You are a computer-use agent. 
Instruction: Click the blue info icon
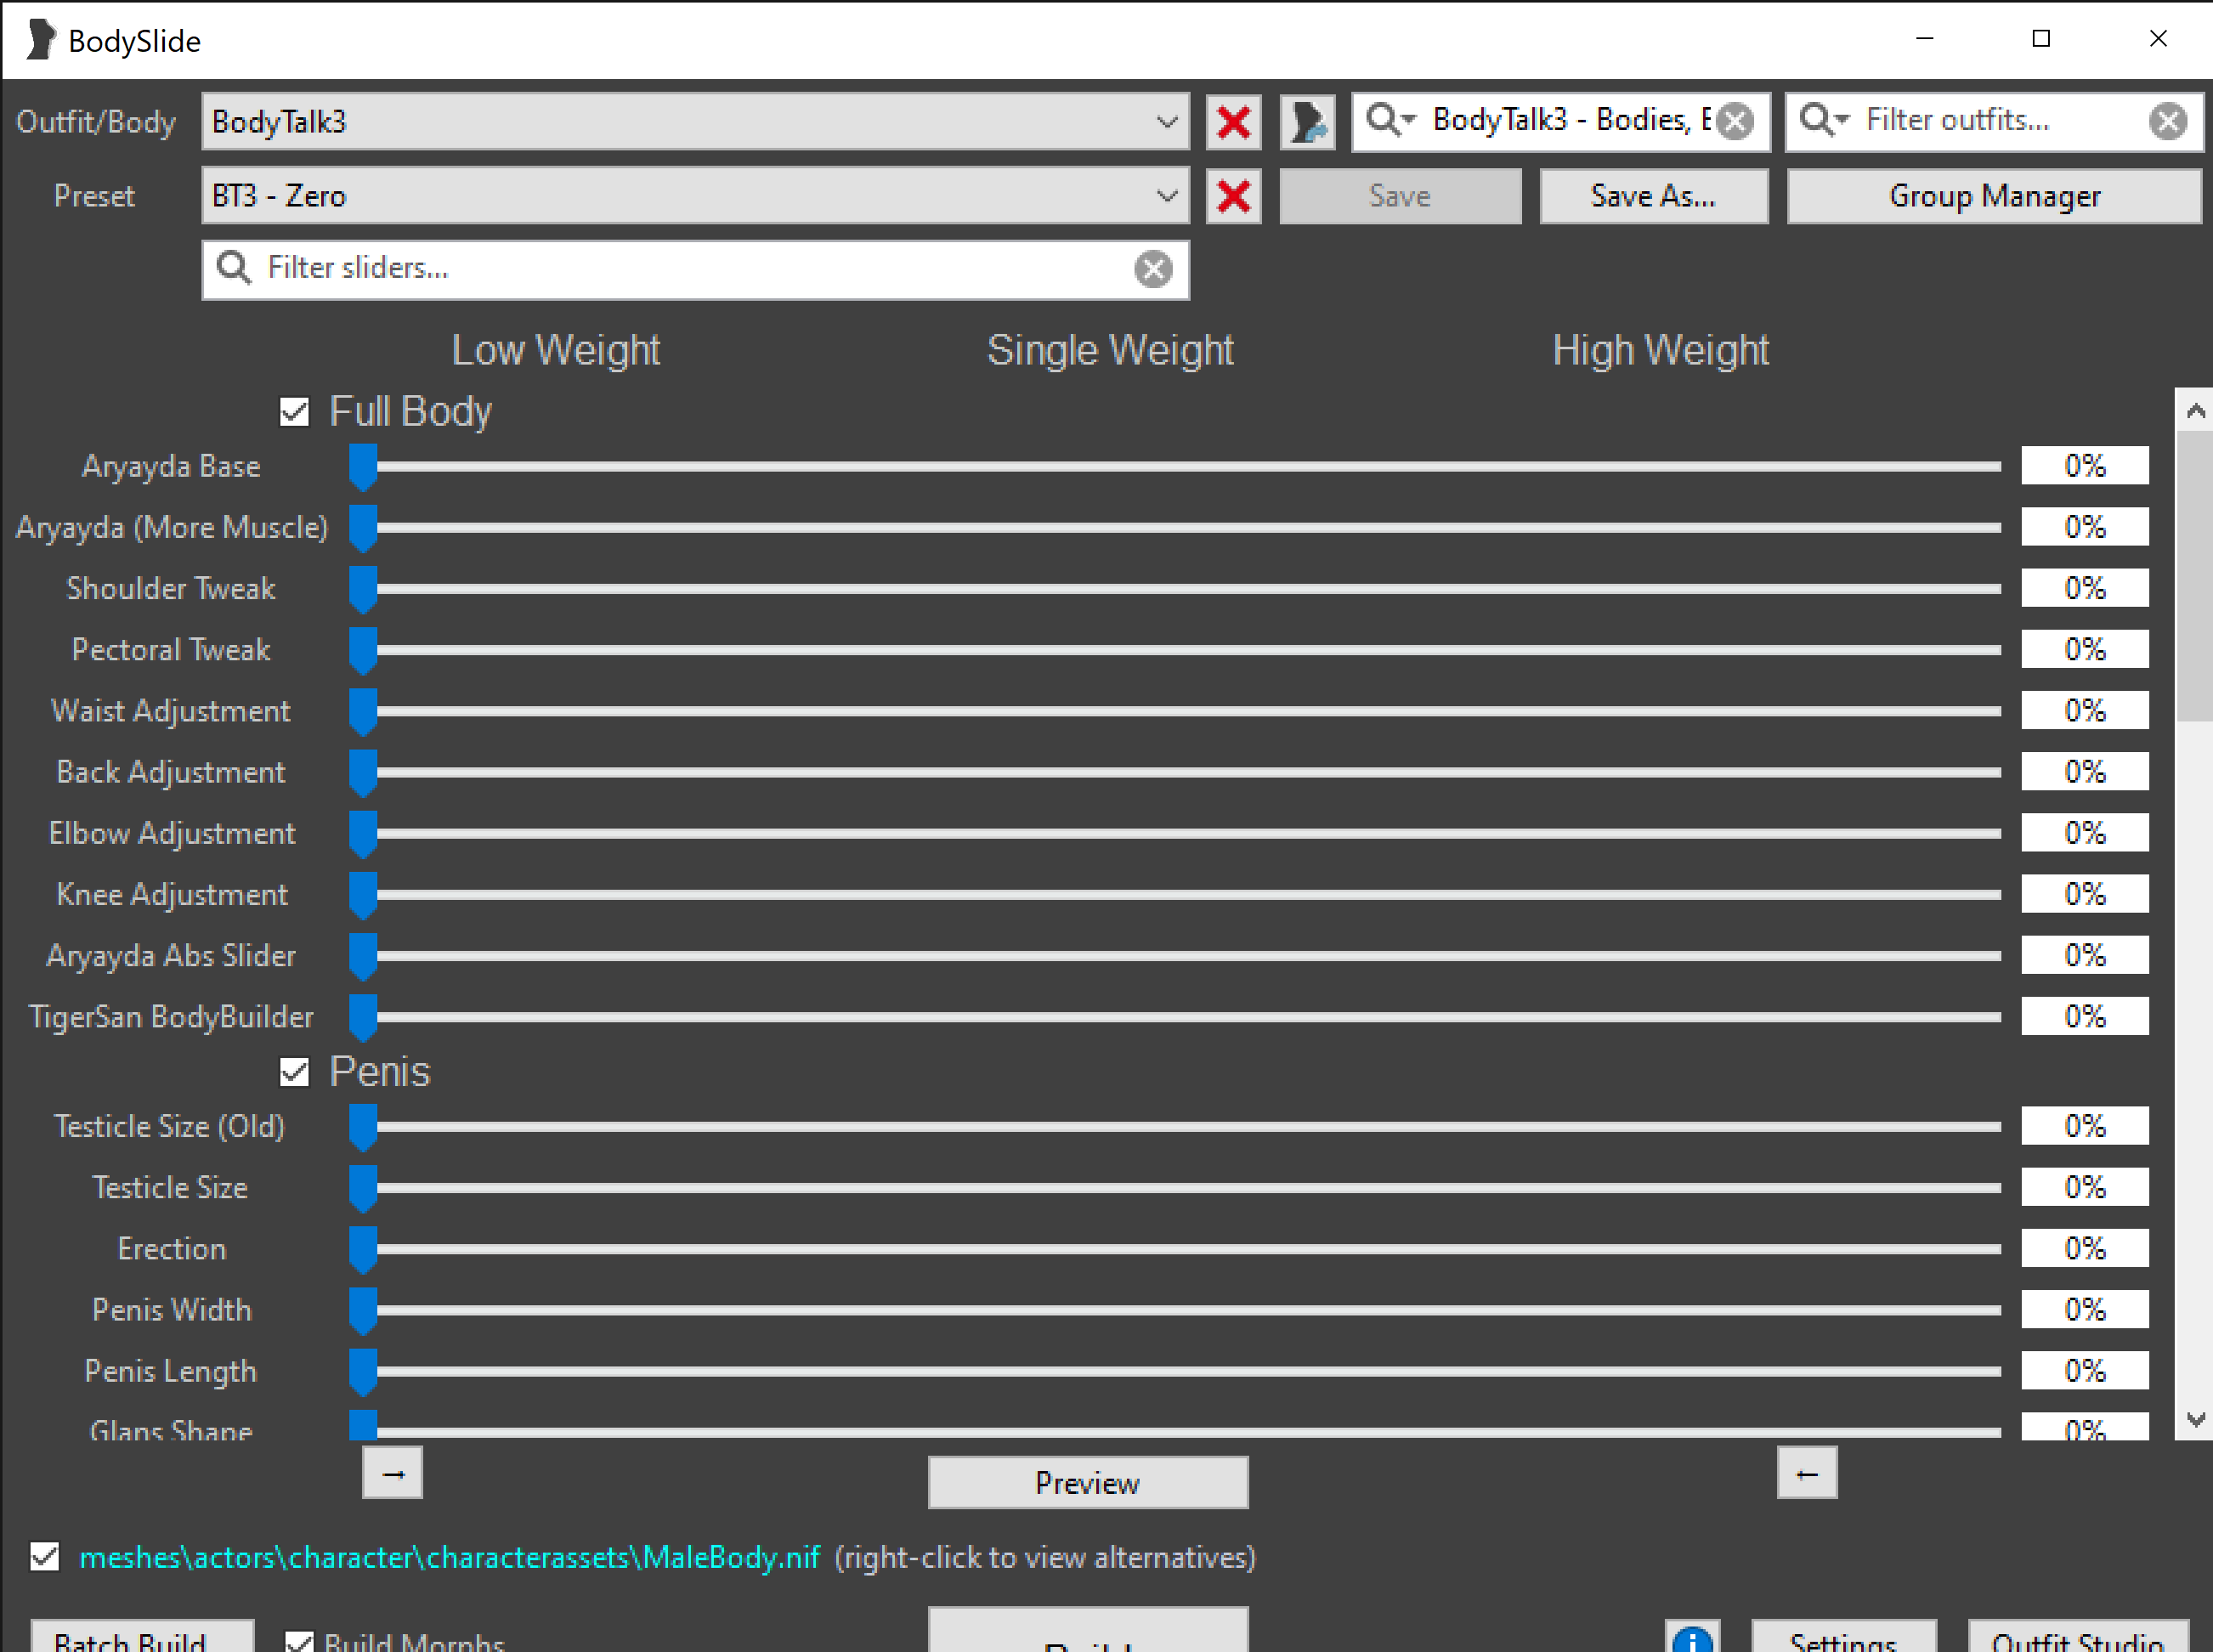pos(1691,1640)
